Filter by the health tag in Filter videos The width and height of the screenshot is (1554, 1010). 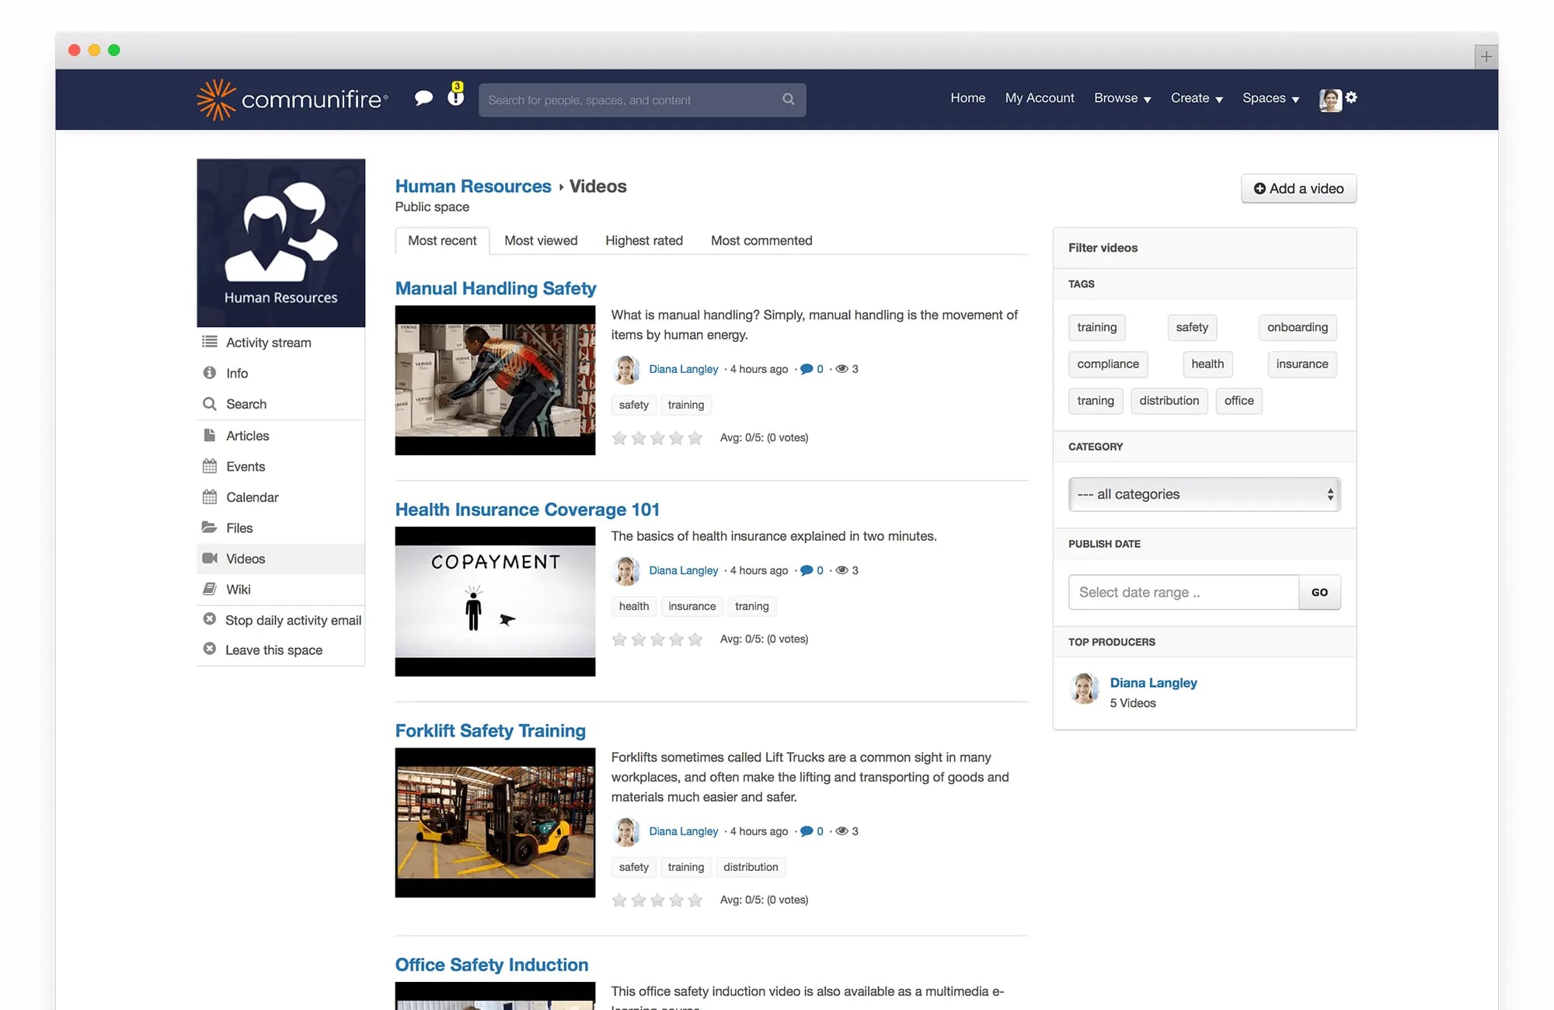tap(1207, 364)
